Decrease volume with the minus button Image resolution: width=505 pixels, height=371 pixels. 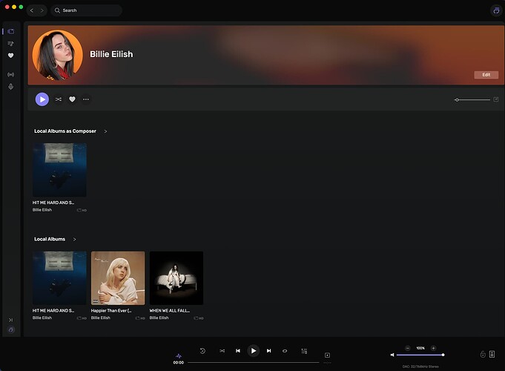pos(407,348)
